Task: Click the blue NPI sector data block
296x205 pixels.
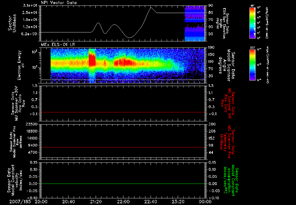Action: [x=195, y=23]
